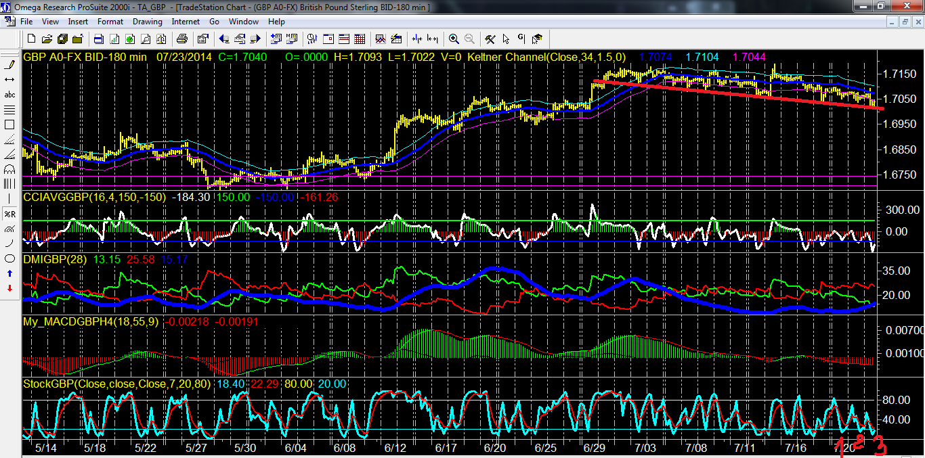Open the Go menu
This screenshot has height=458, width=925.
(214, 22)
